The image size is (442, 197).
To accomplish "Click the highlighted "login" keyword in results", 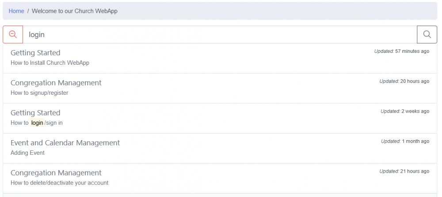I will (x=37, y=123).
